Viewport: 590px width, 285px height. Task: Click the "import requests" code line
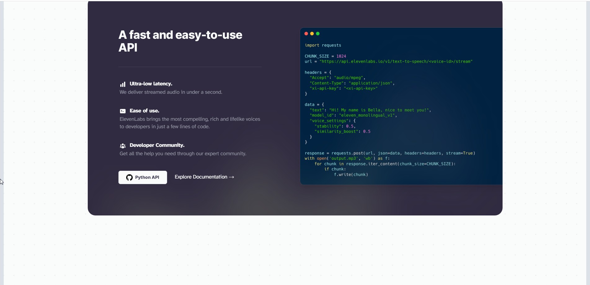(323, 45)
